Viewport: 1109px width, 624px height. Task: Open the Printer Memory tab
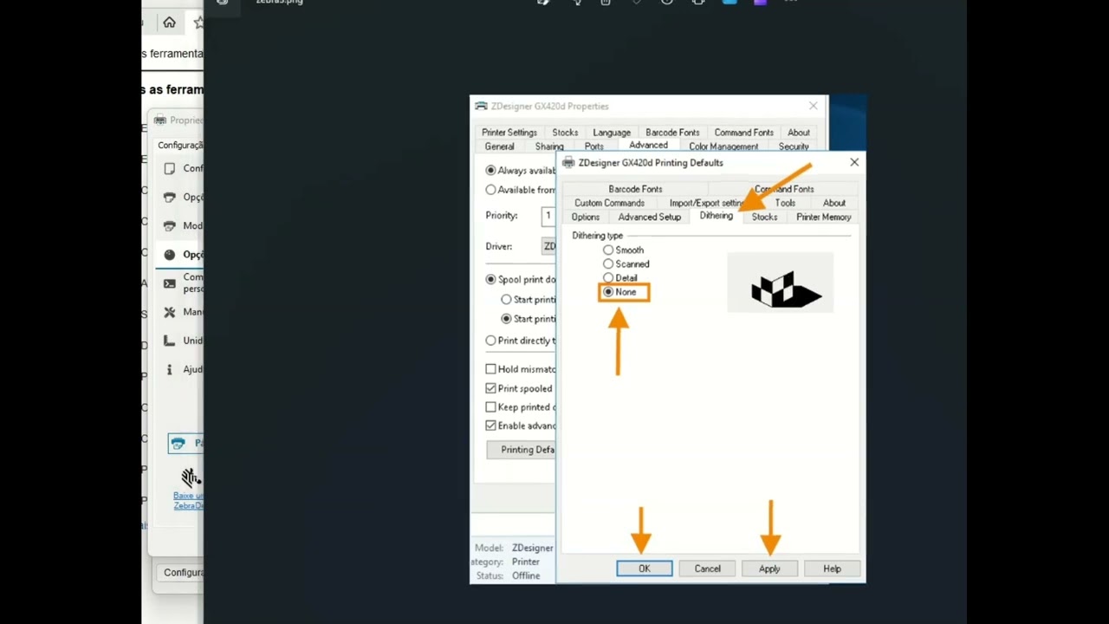[x=823, y=217]
